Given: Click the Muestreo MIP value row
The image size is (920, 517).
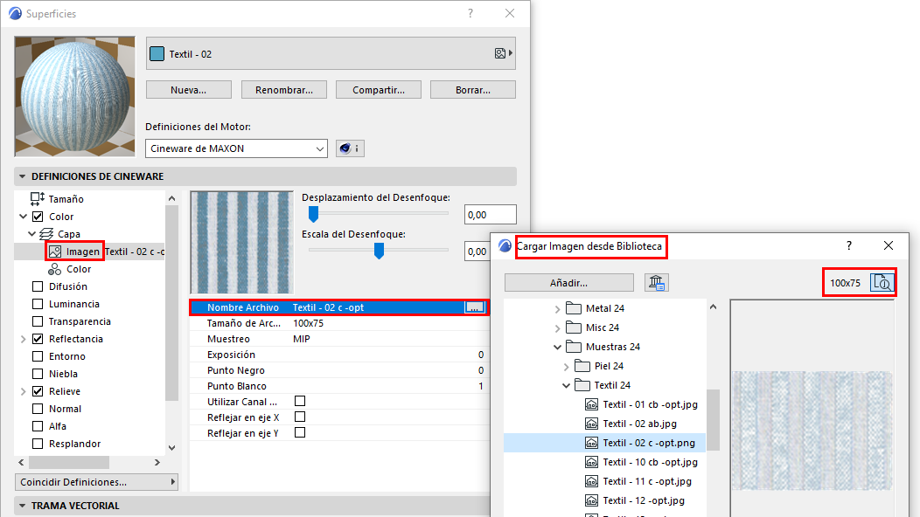Looking at the screenshot, I should click(x=339, y=339).
